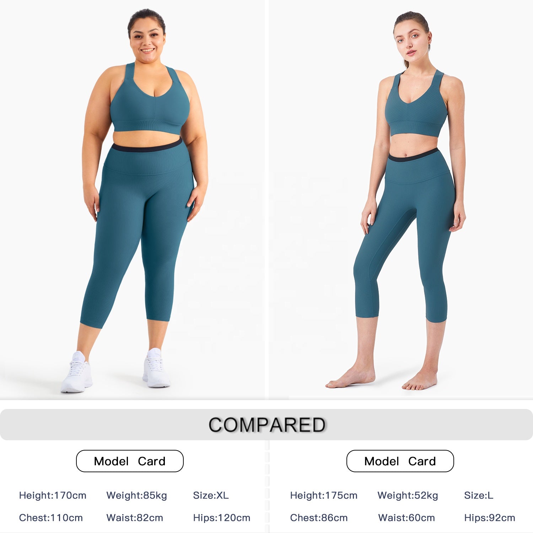Select the Chest:110cm measurement
Screen dimensions: 533x533
point(51,518)
